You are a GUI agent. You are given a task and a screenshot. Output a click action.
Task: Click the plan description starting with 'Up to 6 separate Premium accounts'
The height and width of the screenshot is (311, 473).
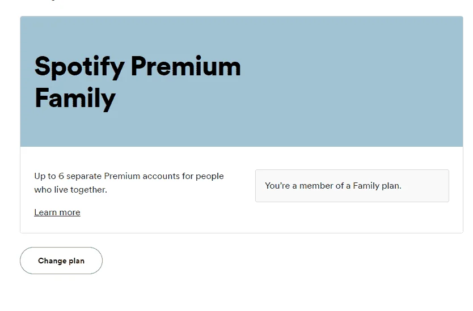click(129, 182)
